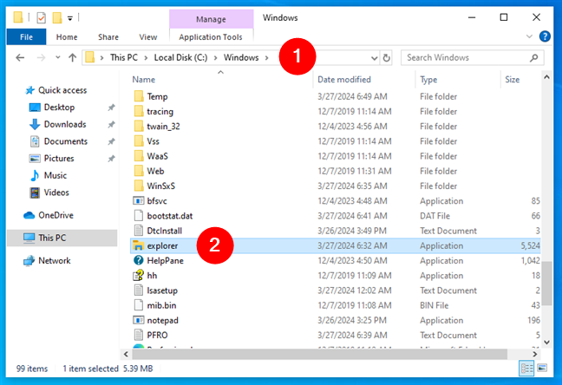Image resolution: width=562 pixels, height=385 pixels.
Task: Open the Customize Quick Access Toolbar dropdown
Action: (70, 18)
